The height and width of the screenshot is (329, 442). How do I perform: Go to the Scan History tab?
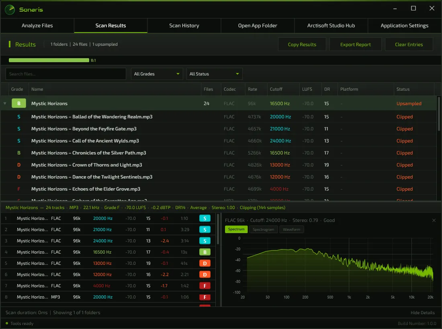pos(184,26)
